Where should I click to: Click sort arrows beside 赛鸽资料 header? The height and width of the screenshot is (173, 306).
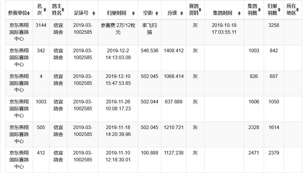click(200, 10)
